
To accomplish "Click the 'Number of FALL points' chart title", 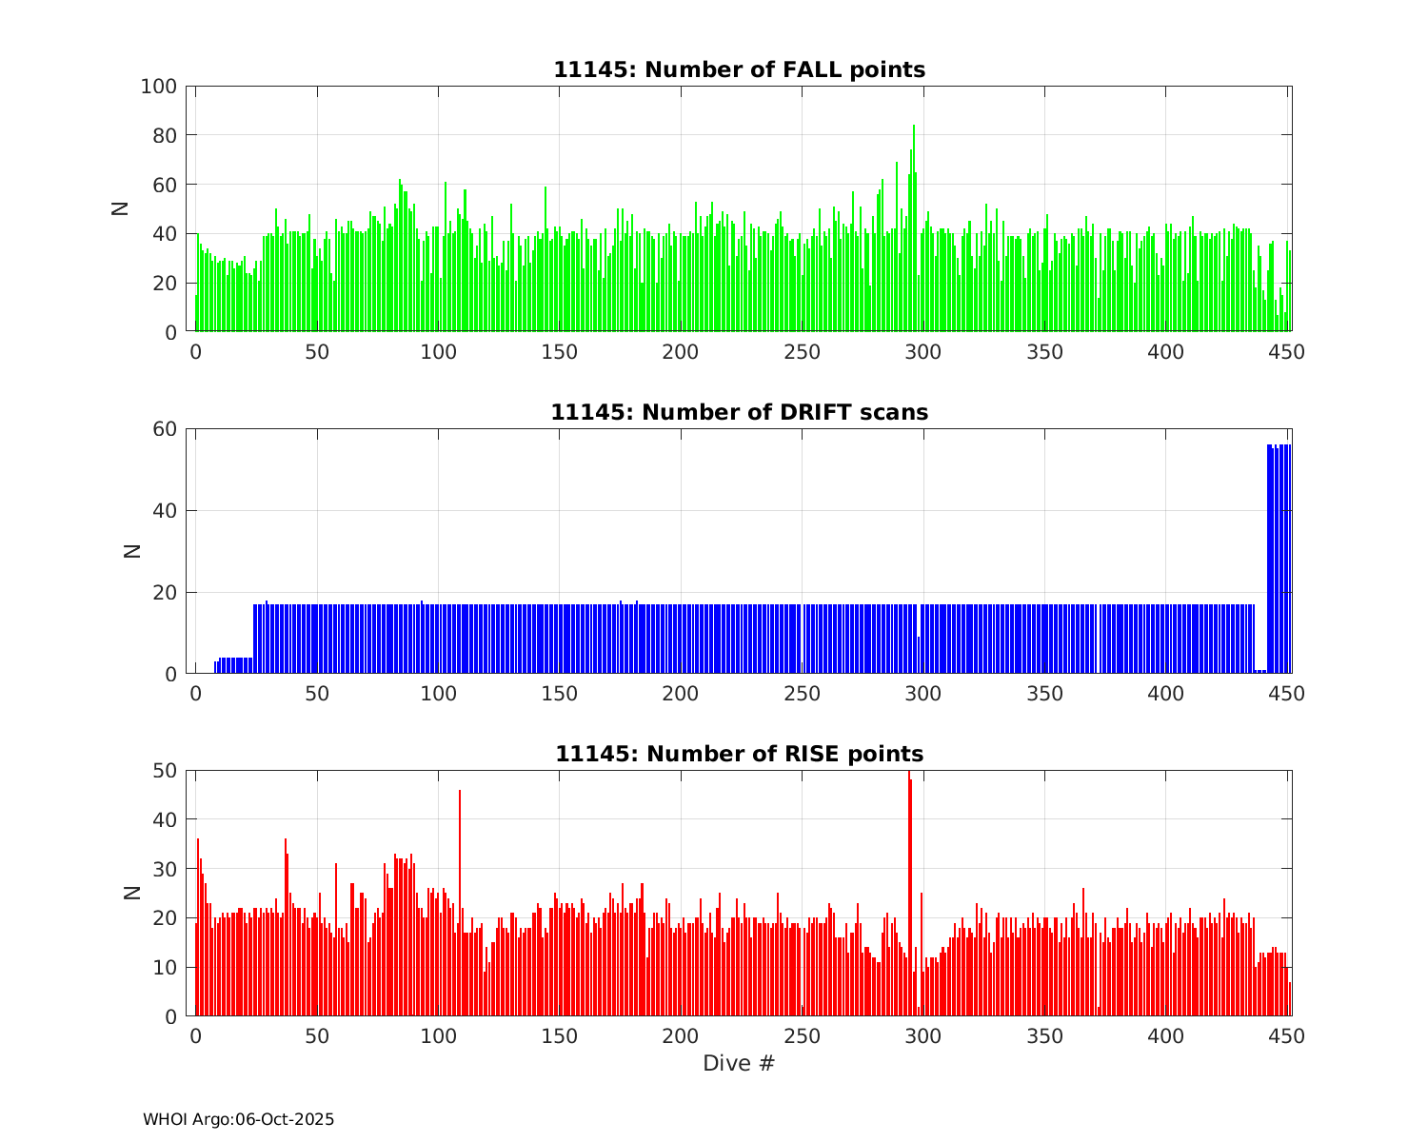I will pos(739,69).
